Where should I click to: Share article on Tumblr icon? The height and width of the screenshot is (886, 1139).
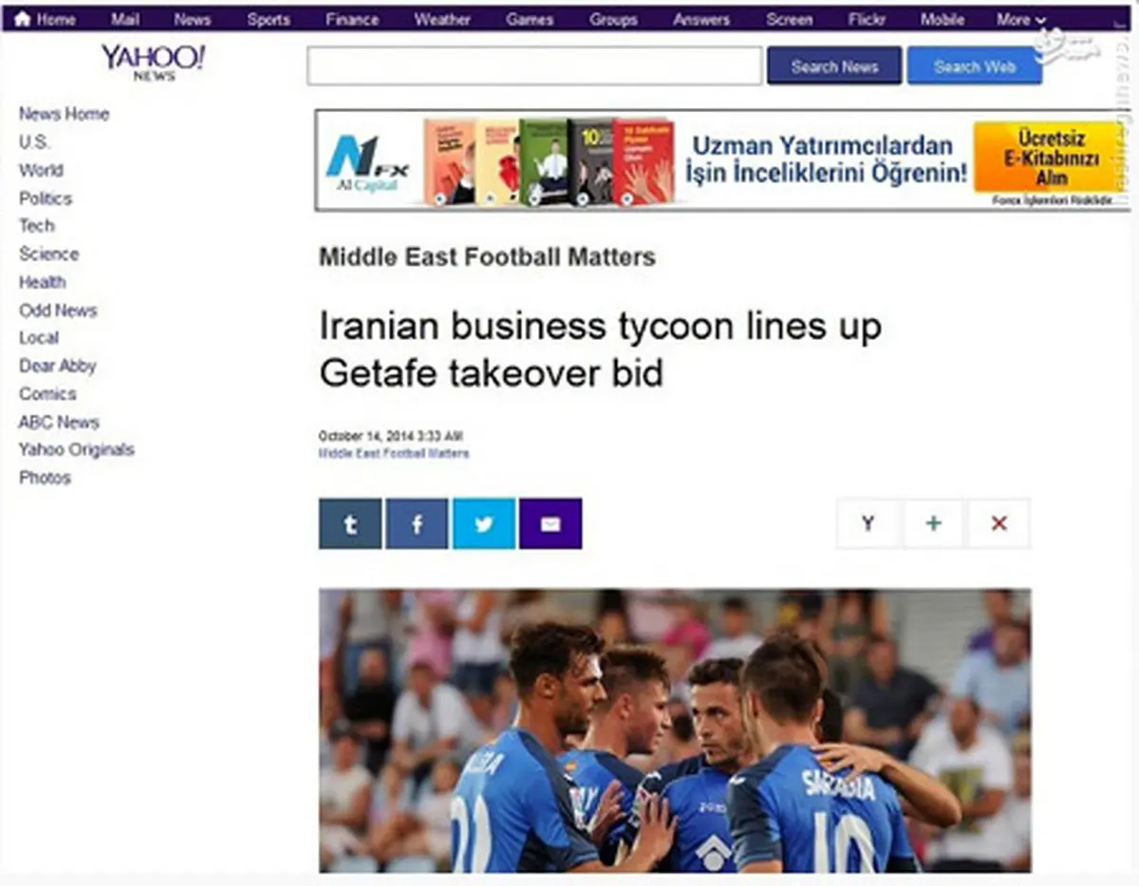[350, 523]
